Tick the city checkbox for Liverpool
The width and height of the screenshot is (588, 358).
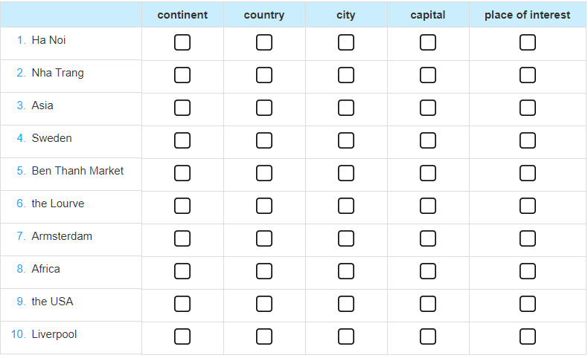tap(346, 336)
